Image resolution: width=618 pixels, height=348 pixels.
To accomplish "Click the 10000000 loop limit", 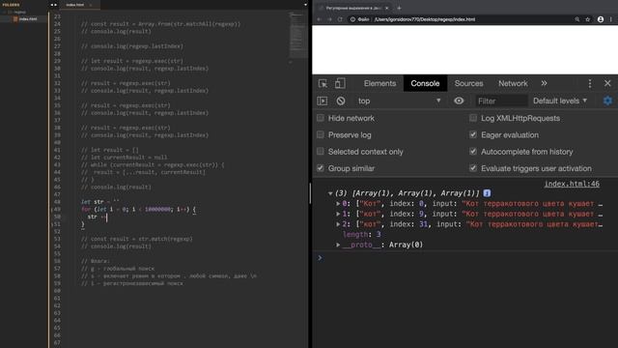I will click(x=157, y=209).
